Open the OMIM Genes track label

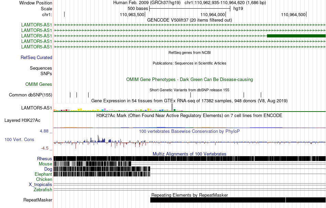click(39, 84)
